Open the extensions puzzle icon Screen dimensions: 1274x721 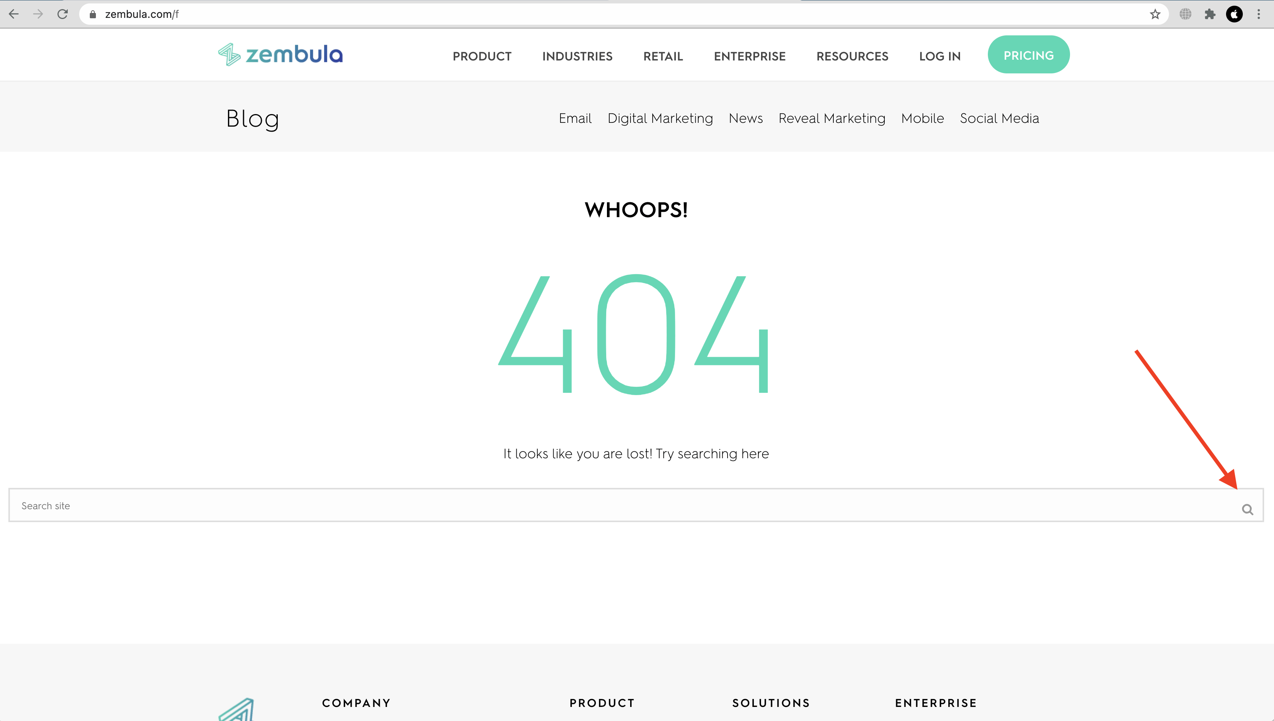(x=1210, y=14)
